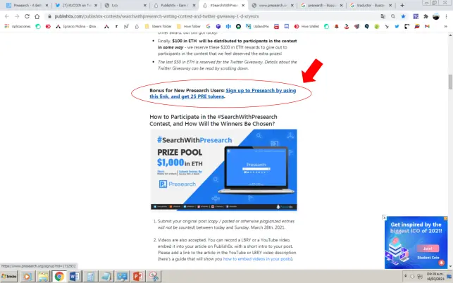The width and height of the screenshot is (453, 283).
Task: Expand the Hive folder bookmark
Action: click(188, 26)
